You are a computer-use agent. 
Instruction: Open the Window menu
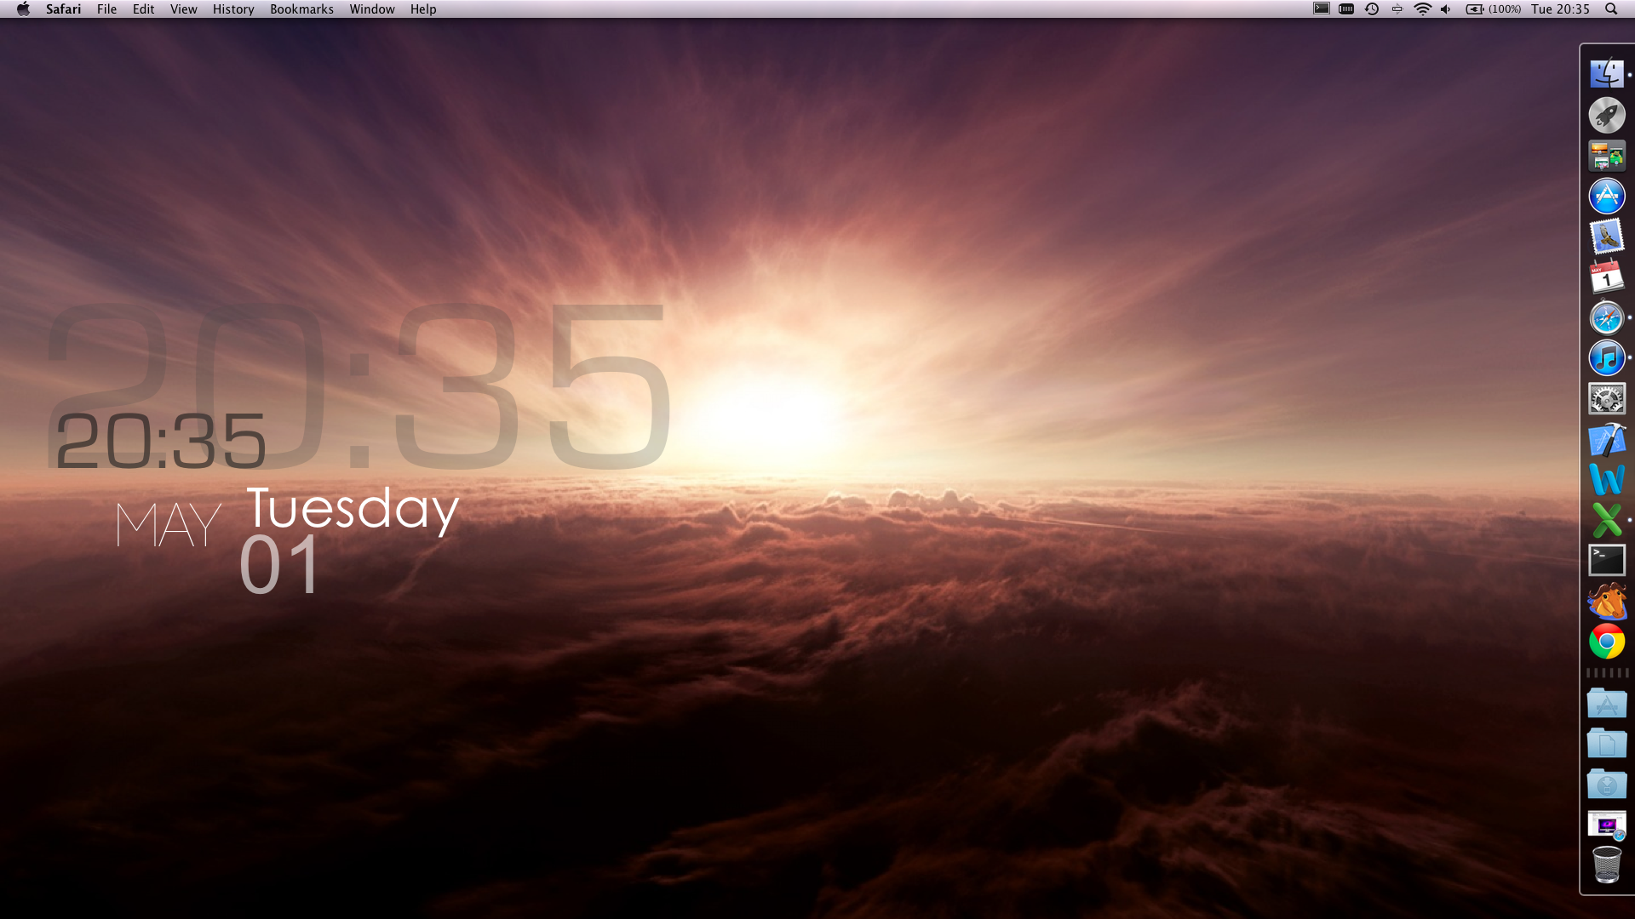tap(372, 9)
